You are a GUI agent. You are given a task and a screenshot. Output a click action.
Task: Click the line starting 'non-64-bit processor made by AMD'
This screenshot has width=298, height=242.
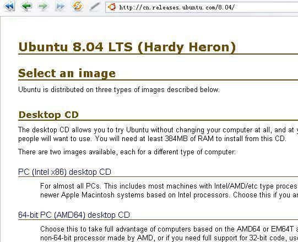pos(169,238)
